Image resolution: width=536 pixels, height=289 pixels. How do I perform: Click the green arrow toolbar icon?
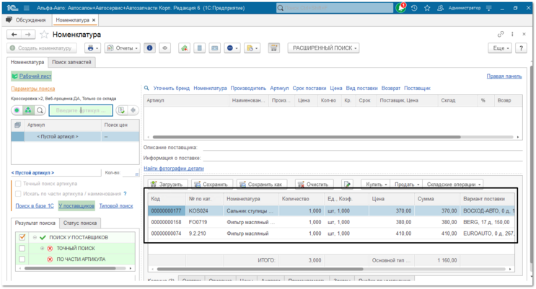[184, 48]
